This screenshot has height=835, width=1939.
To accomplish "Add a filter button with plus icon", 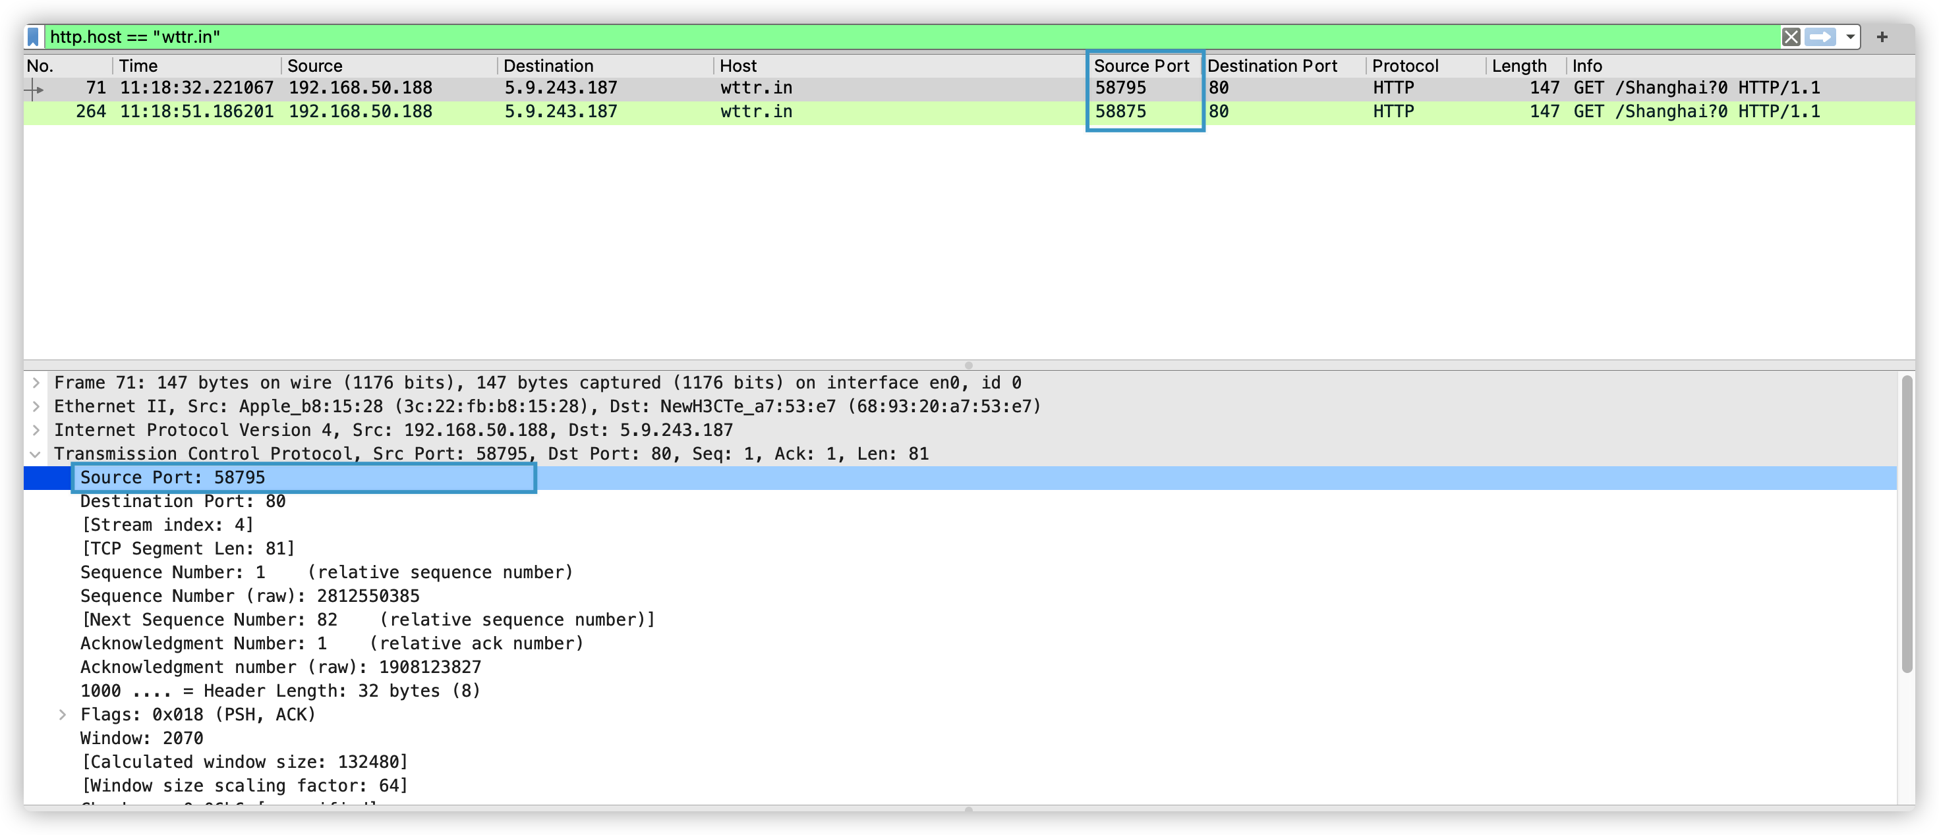I will [1882, 37].
